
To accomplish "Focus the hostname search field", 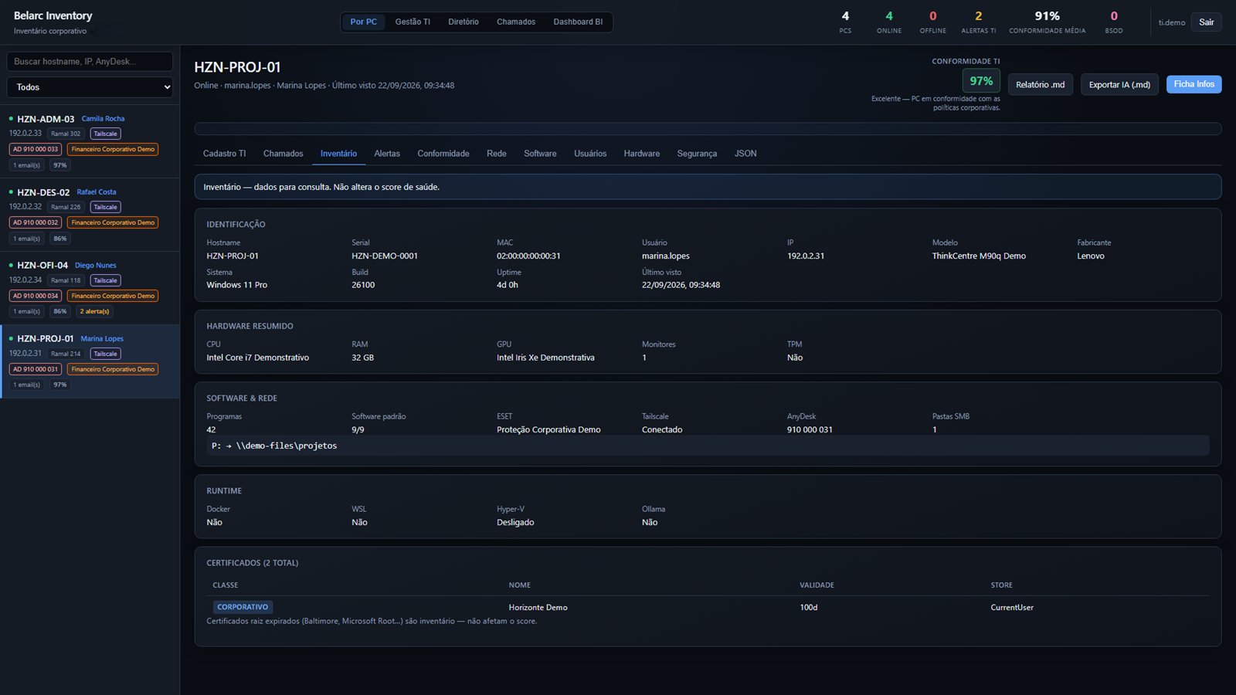I will click(x=90, y=62).
